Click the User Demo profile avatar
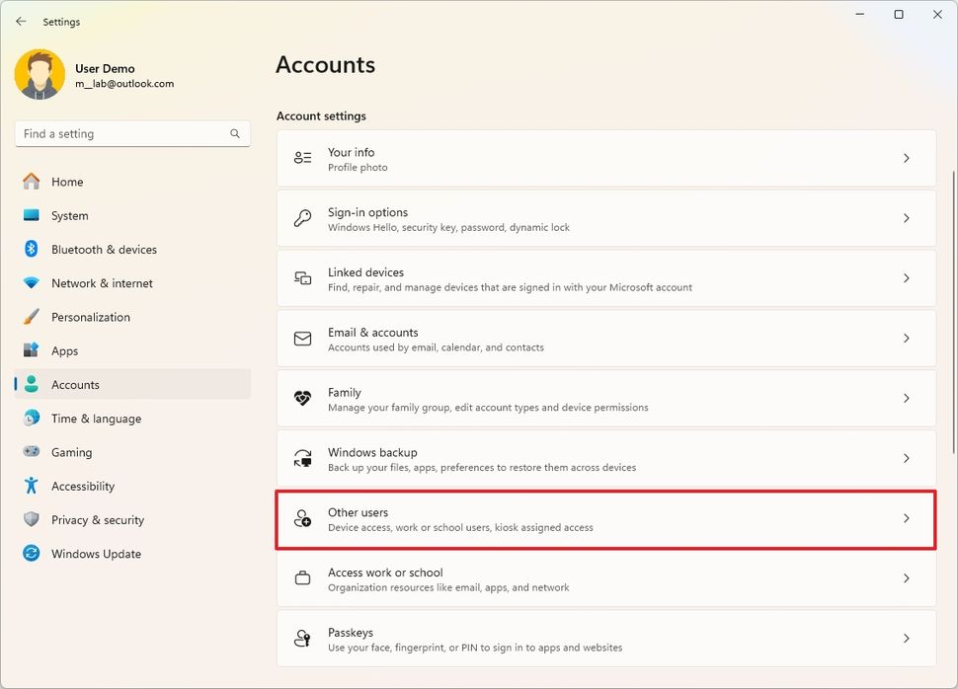 click(x=40, y=74)
